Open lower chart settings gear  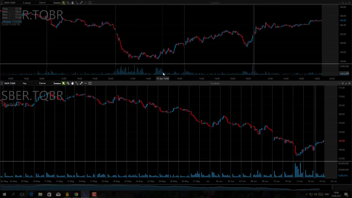click(x=343, y=83)
